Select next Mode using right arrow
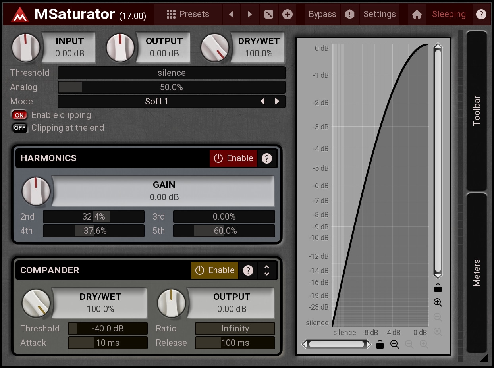The image size is (494, 368). tap(277, 102)
